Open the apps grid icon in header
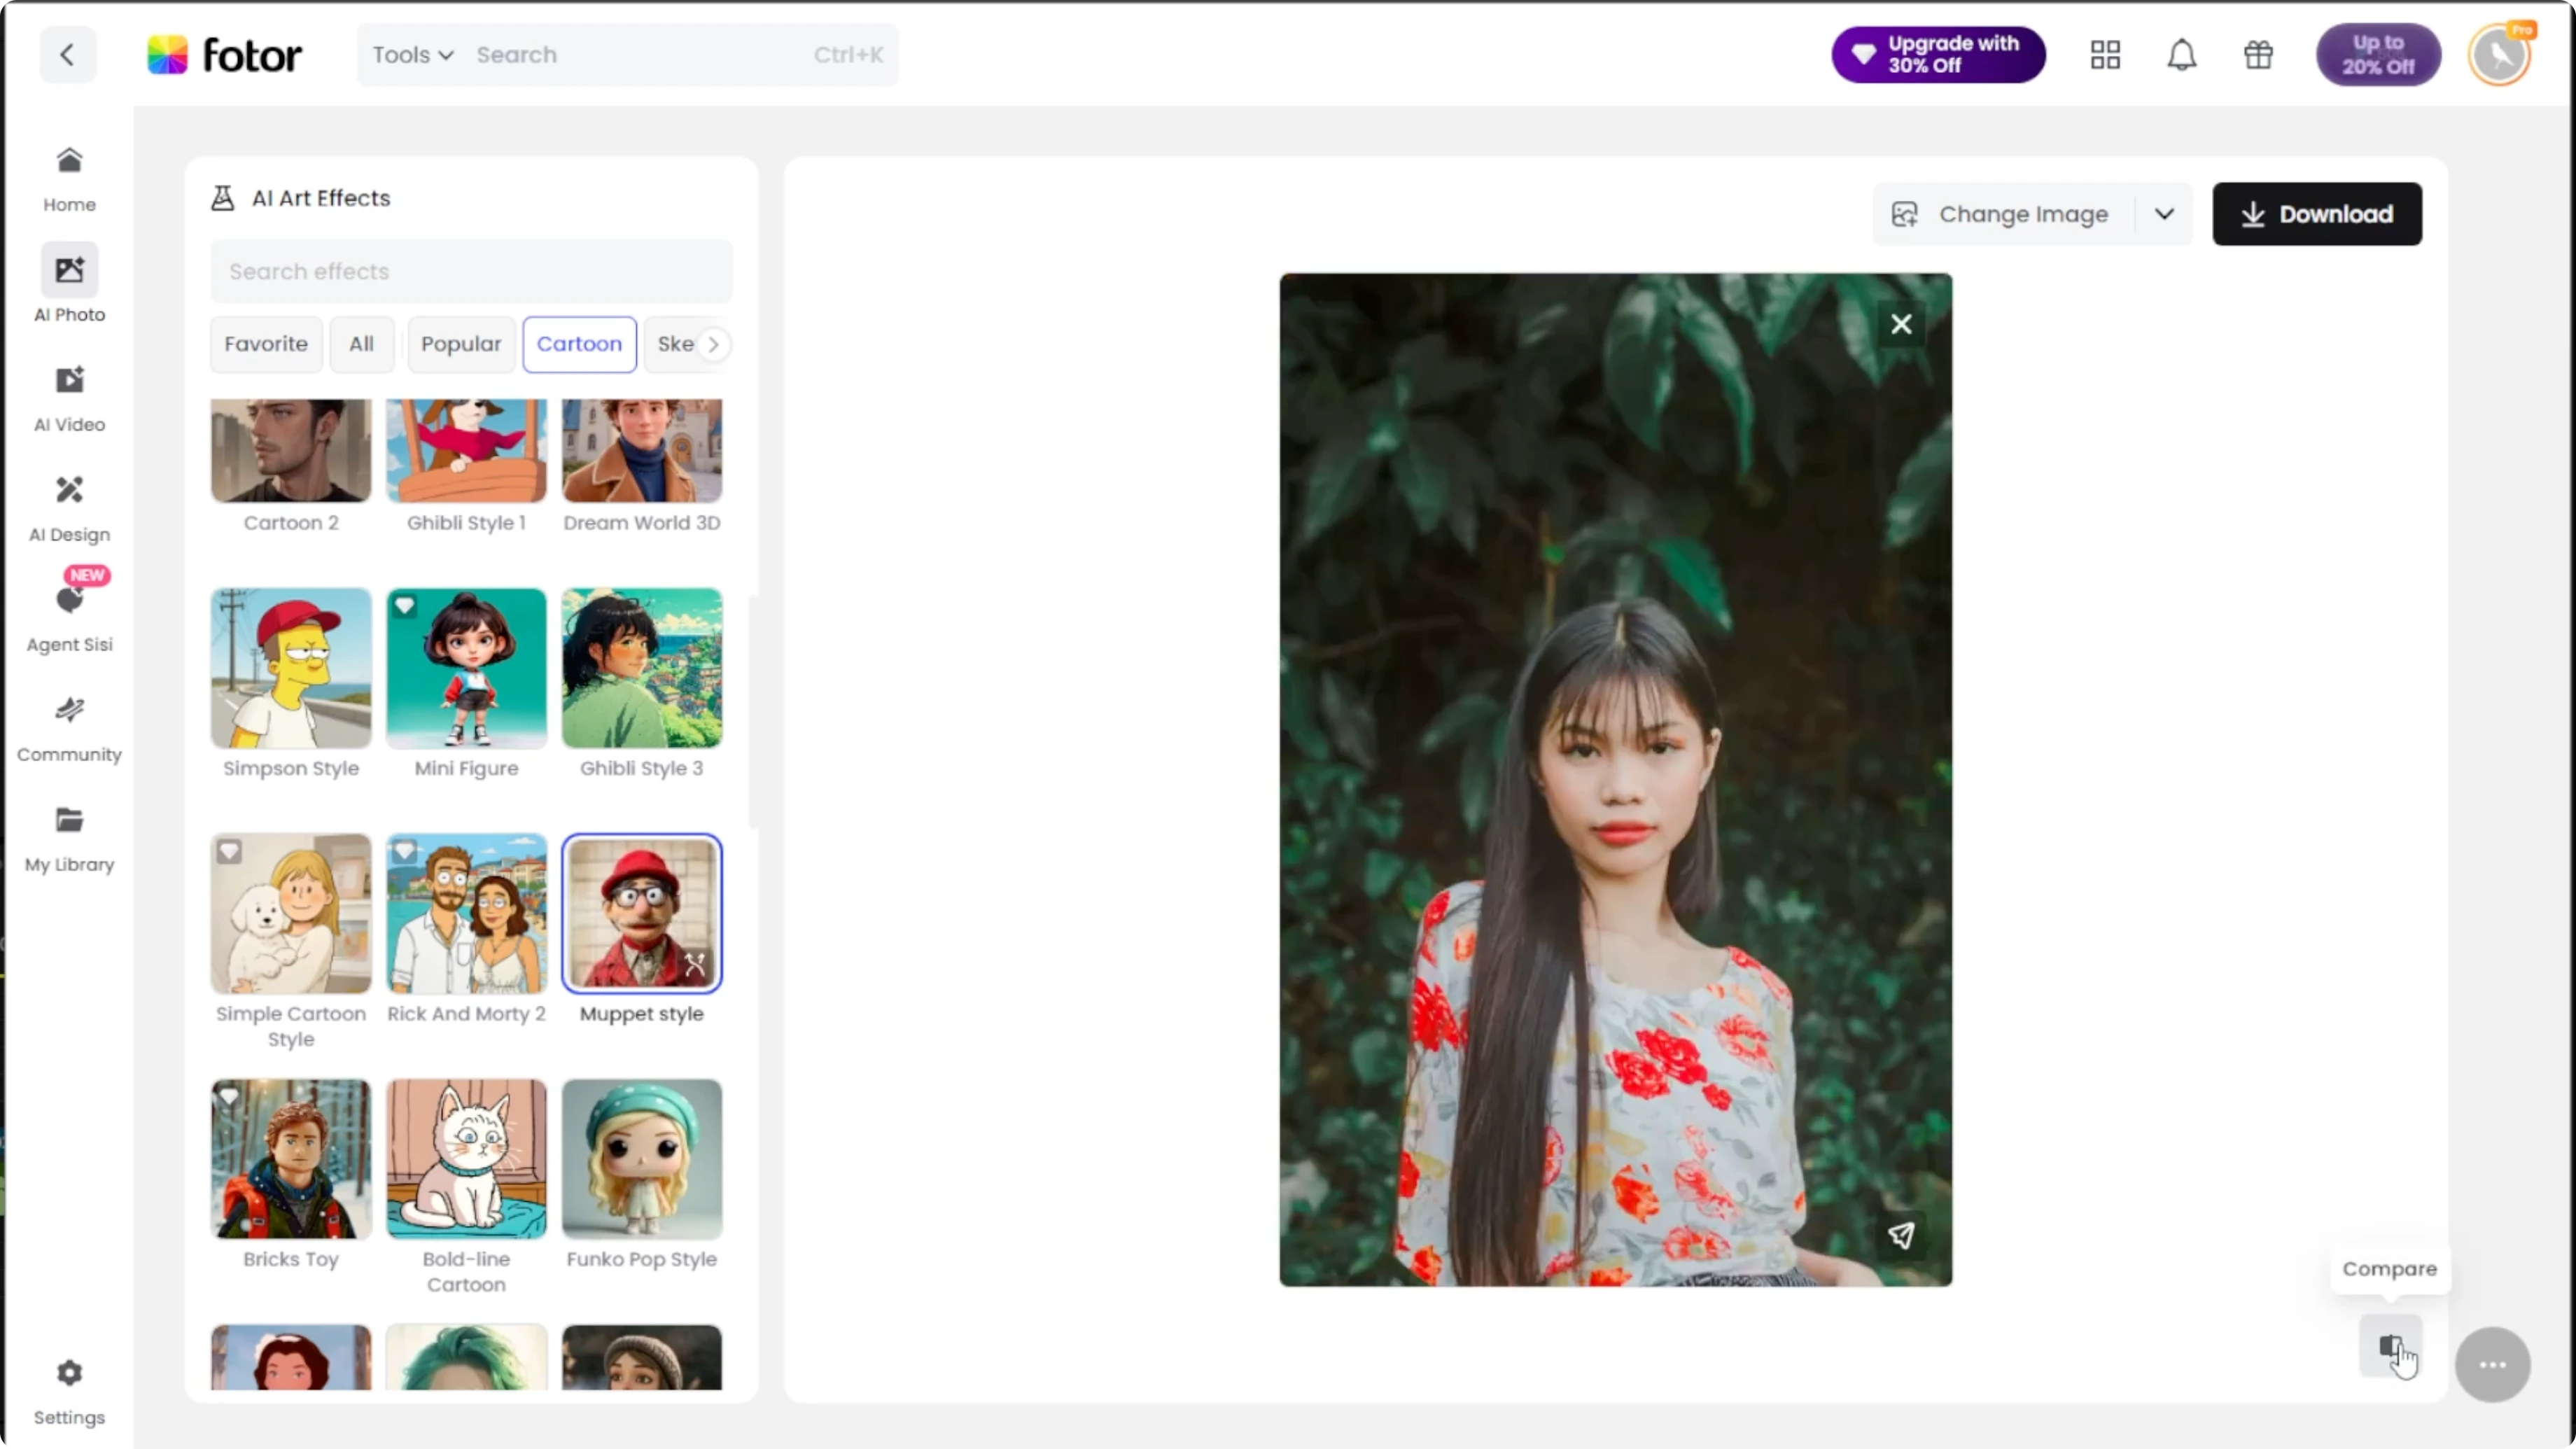The width and height of the screenshot is (2576, 1449). pos(2104,54)
